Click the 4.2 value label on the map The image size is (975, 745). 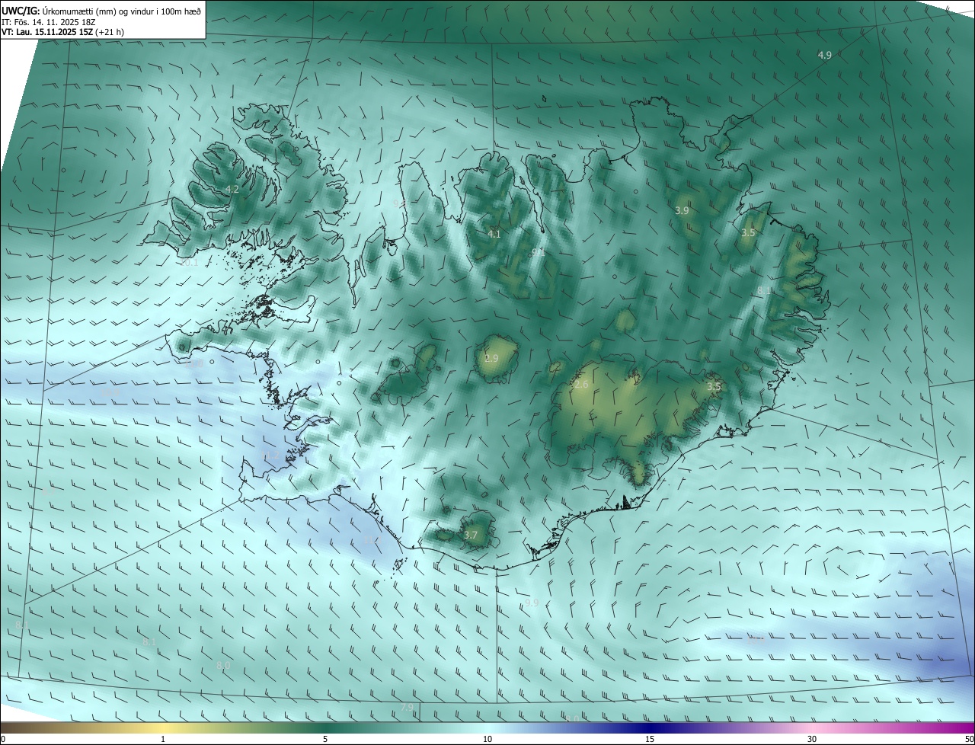click(x=232, y=189)
